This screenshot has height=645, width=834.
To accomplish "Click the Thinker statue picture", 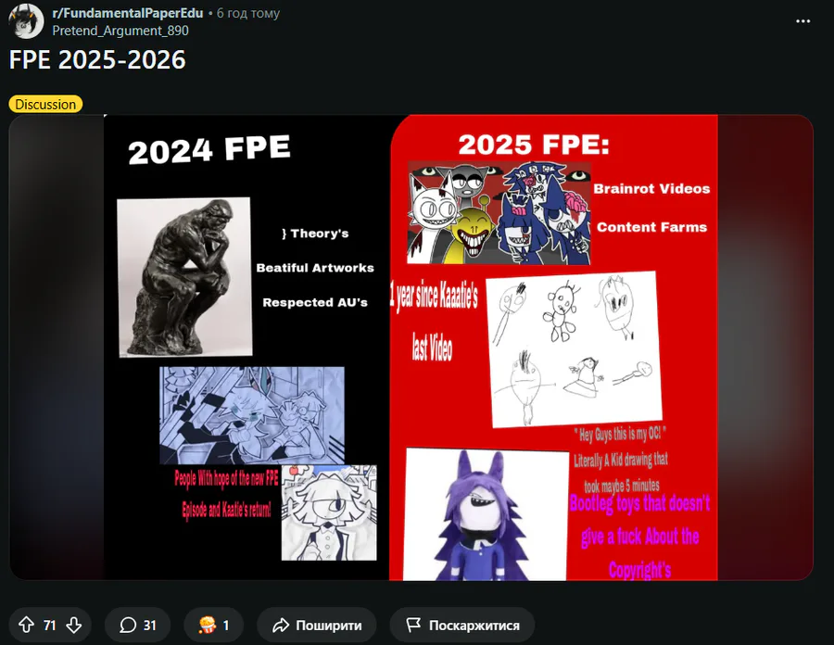I will (x=184, y=277).
